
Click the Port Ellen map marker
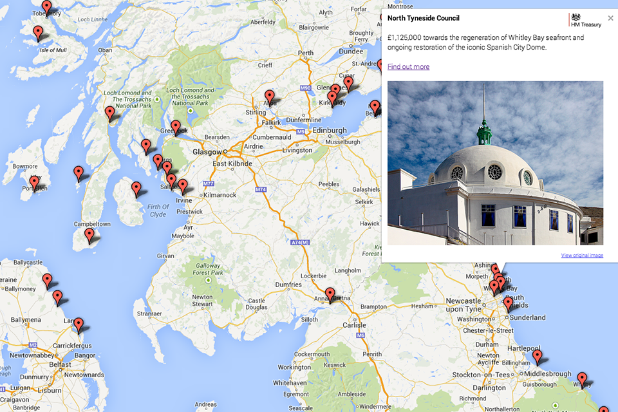(x=34, y=183)
